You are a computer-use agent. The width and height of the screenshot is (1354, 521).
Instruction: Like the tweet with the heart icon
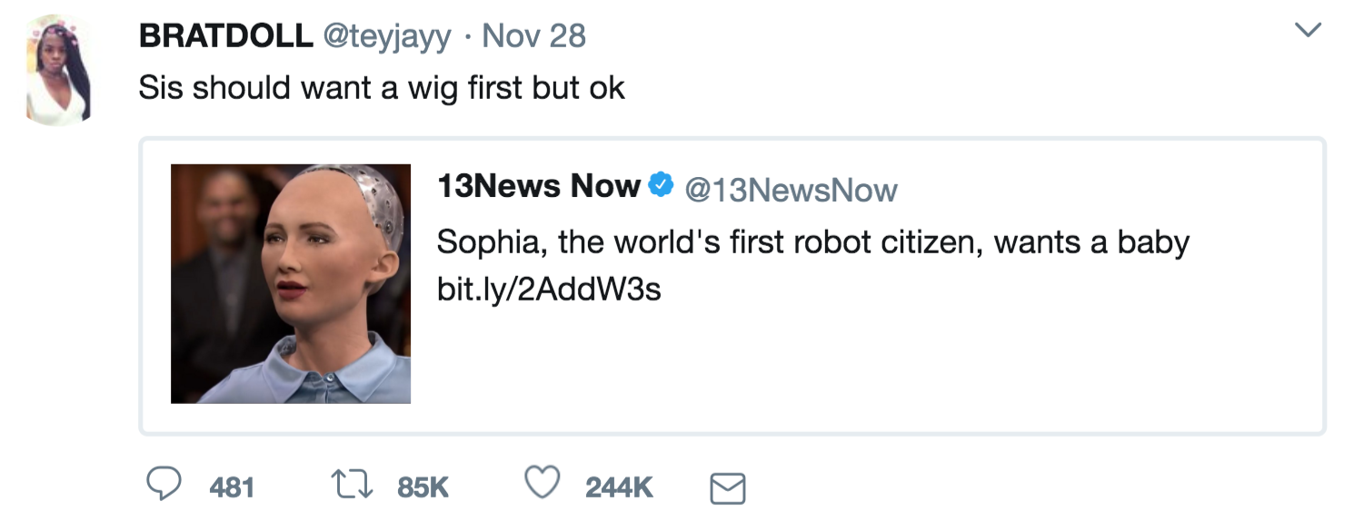tap(543, 486)
